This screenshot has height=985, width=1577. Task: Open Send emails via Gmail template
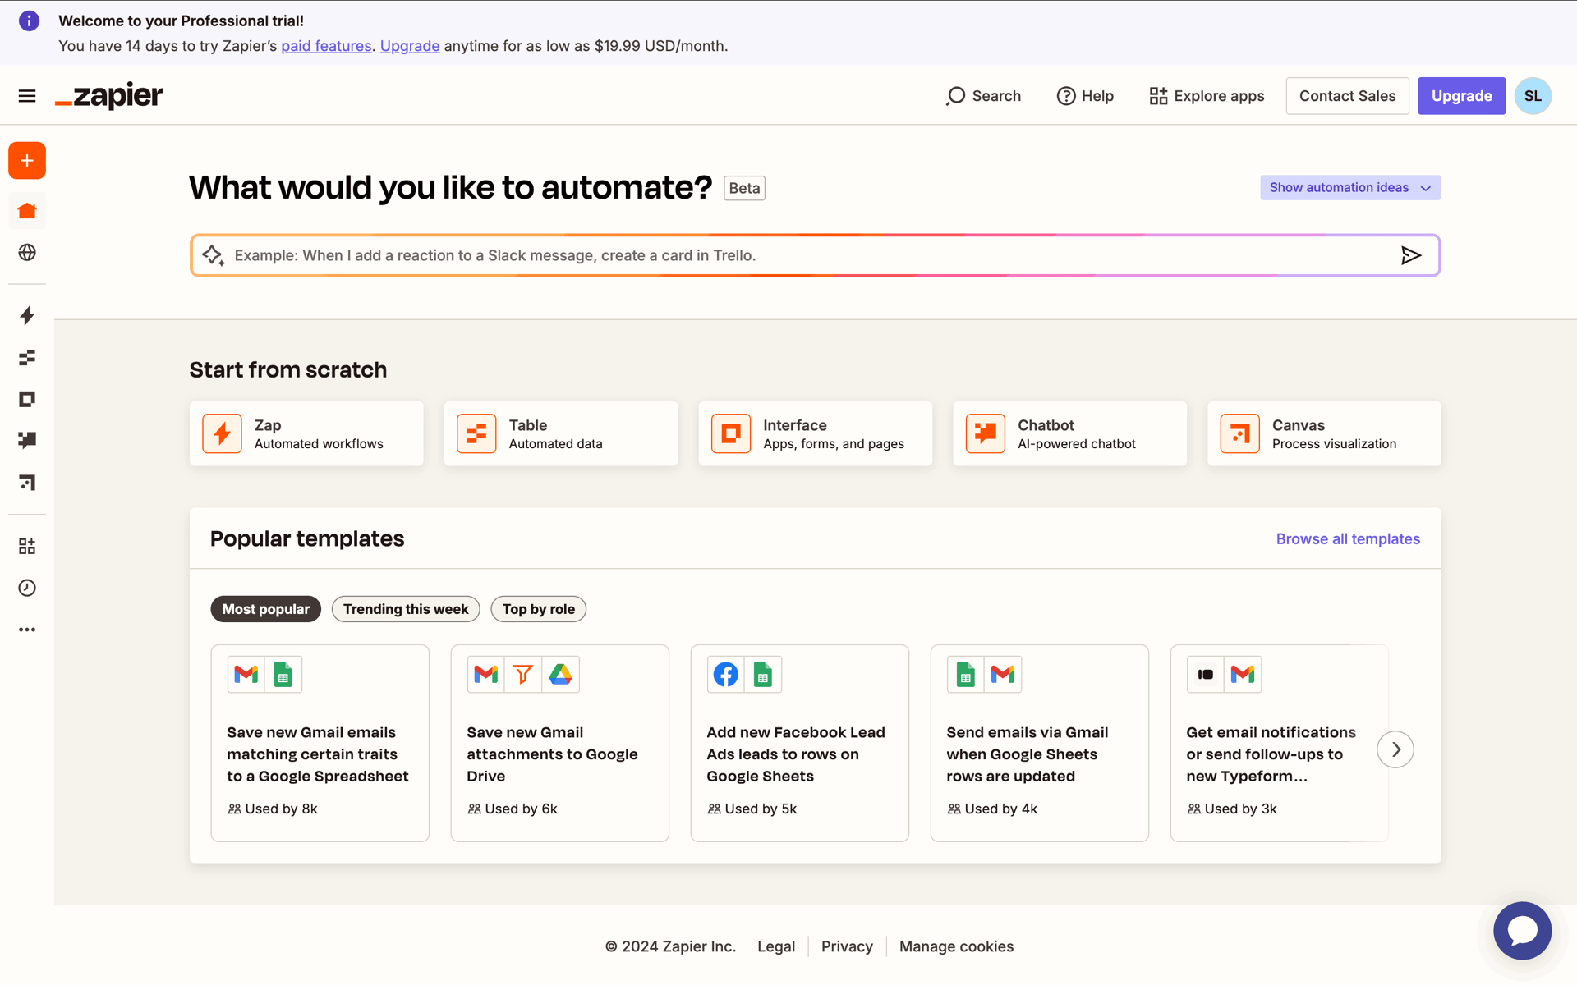point(1040,743)
